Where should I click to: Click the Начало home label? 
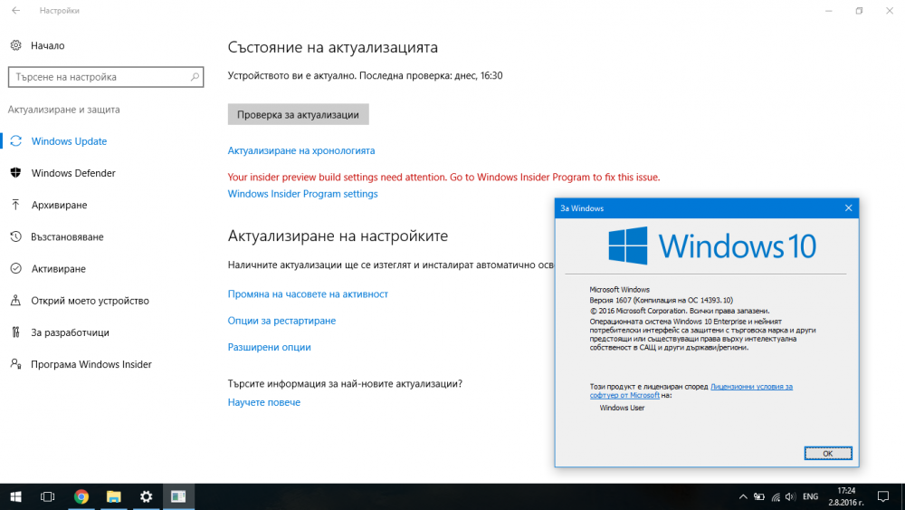click(x=47, y=45)
